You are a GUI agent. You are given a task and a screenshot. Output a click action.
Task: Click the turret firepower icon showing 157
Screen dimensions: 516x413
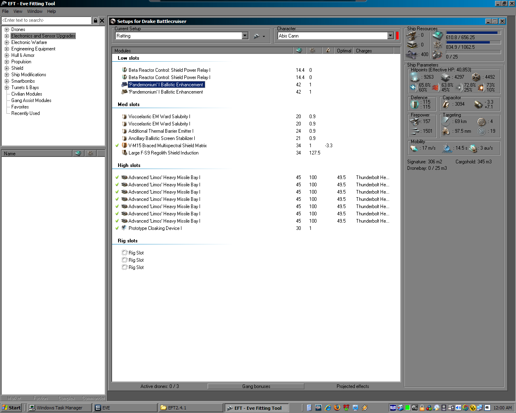(x=415, y=121)
